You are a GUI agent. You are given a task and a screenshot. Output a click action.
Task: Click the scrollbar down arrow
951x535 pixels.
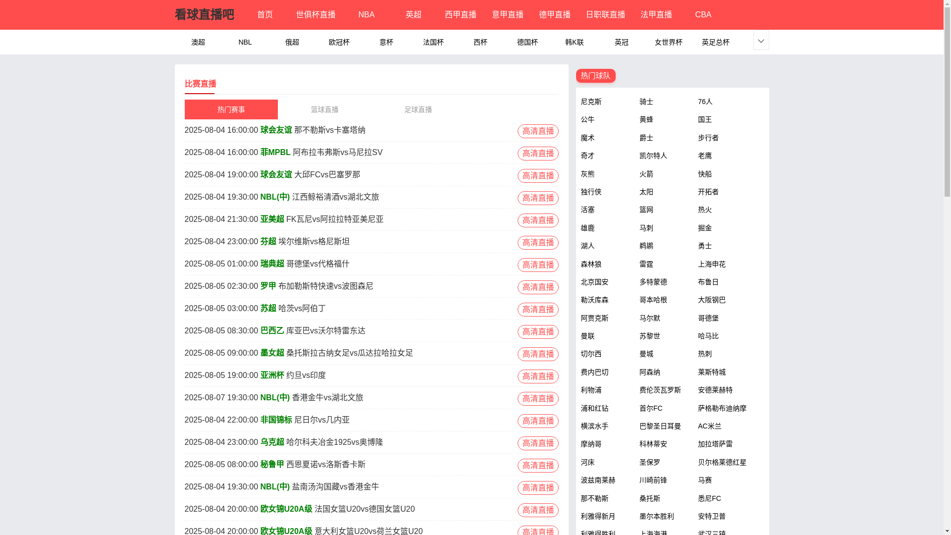[947, 531]
